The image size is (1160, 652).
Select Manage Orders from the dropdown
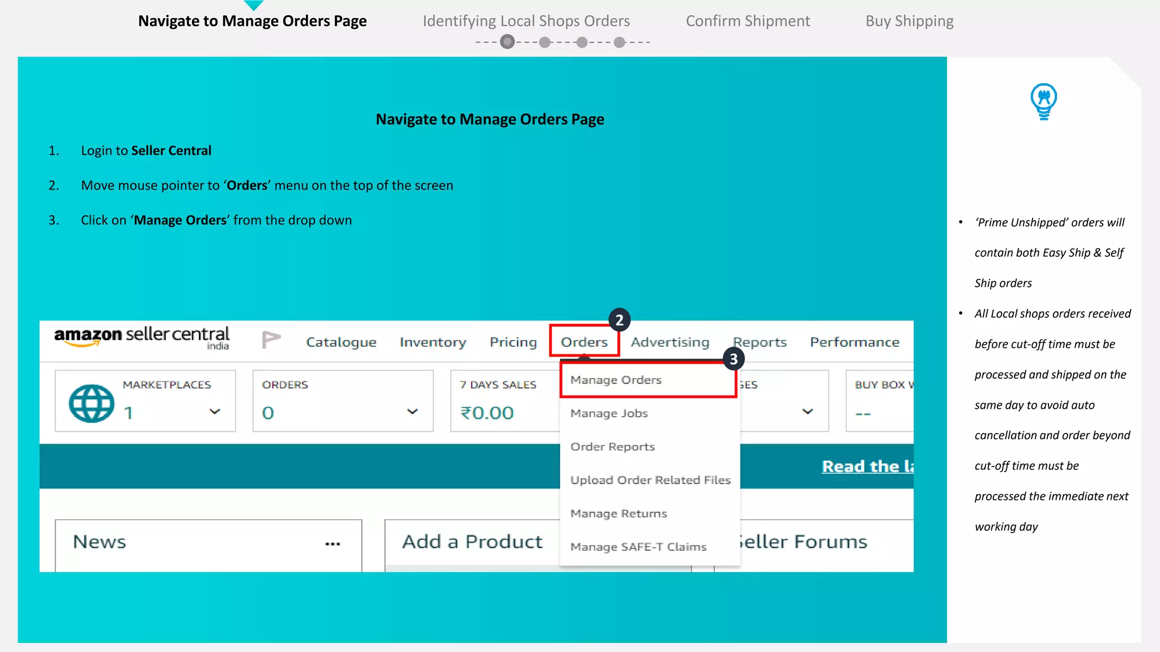(616, 380)
